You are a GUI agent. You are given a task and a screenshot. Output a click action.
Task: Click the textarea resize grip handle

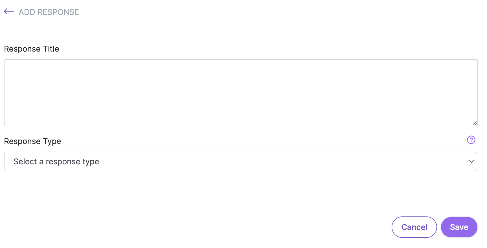(475, 123)
